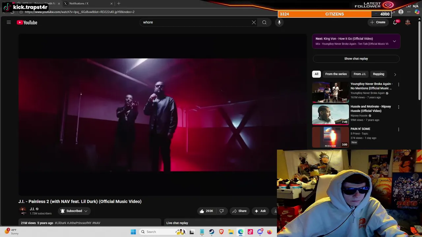422x237 pixels.
Task: Clear the search box with X
Action: click(x=254, y=22)
